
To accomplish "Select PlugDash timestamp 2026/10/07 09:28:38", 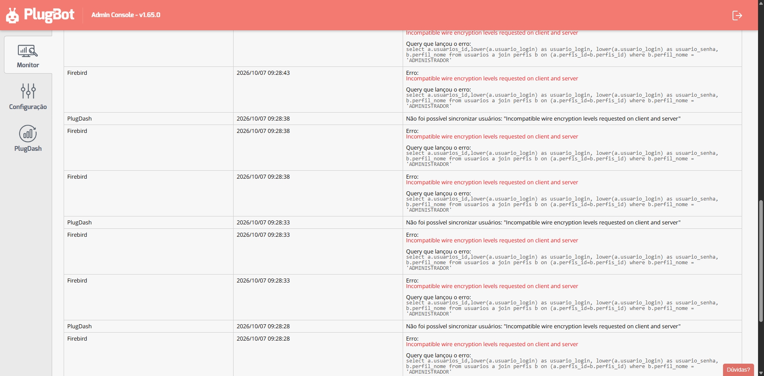I will 263,119.
